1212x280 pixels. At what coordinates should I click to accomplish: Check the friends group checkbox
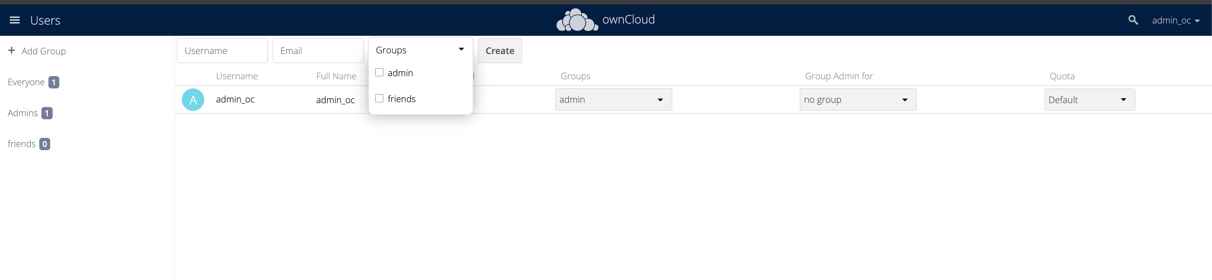(x=379, y=98)
